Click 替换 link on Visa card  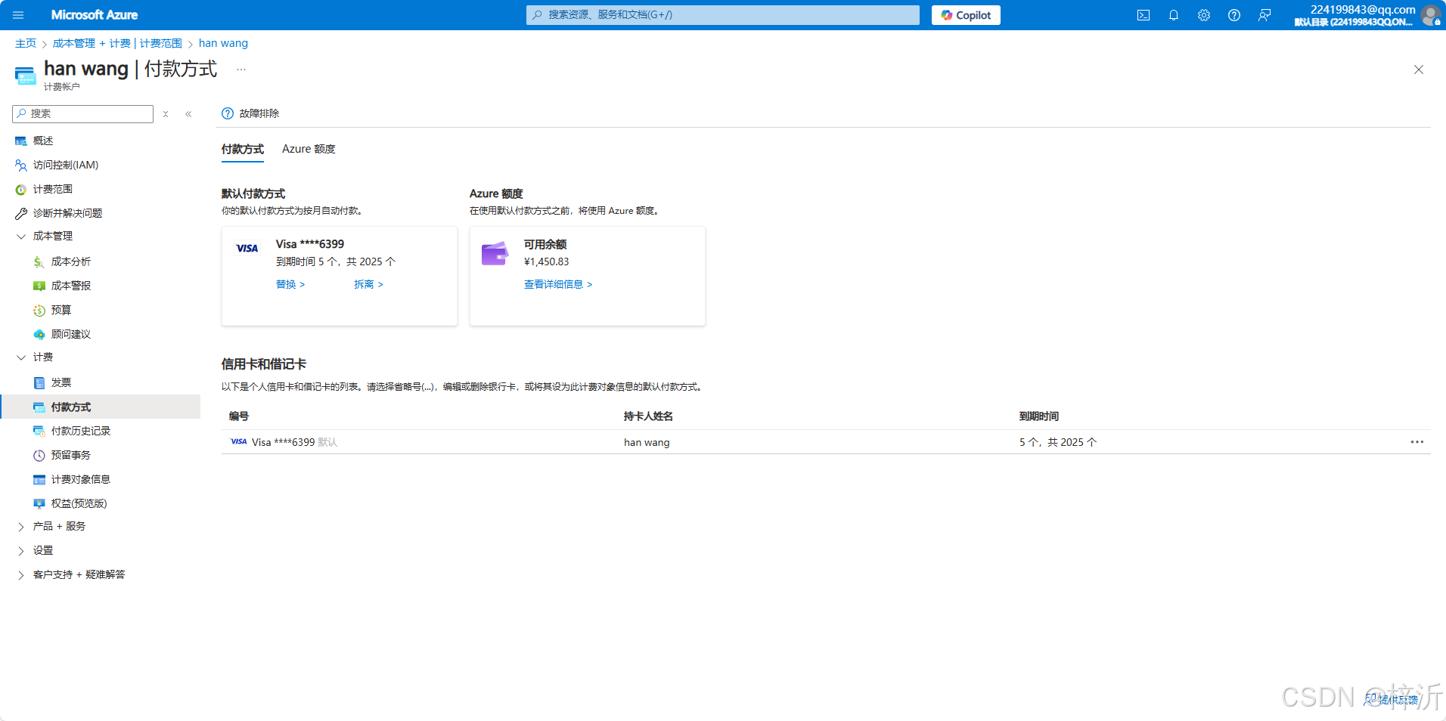pyautogui.click(x=290, y=284)
